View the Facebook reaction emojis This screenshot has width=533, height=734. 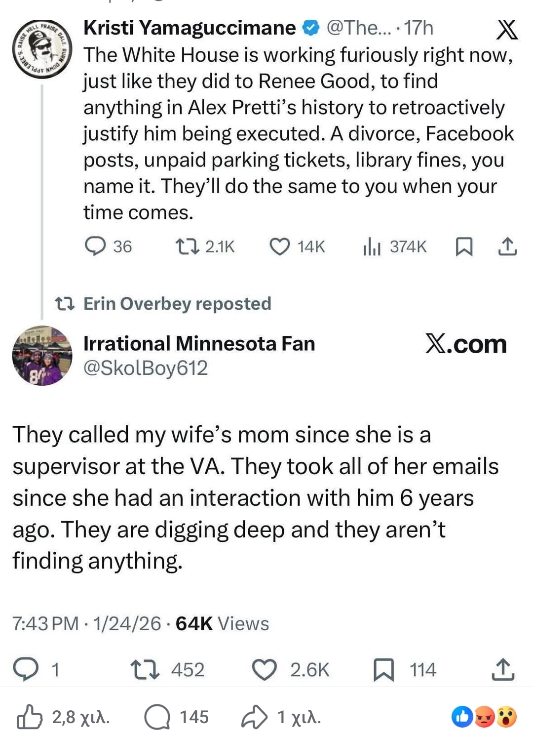(x=484, y=717)
